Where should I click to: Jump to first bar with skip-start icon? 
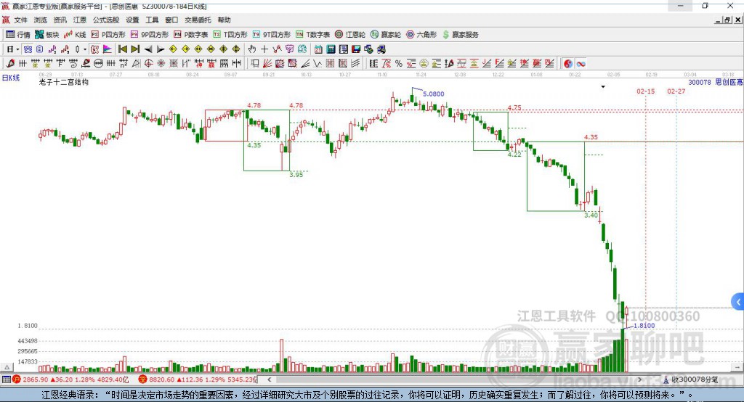coord(122,49)
